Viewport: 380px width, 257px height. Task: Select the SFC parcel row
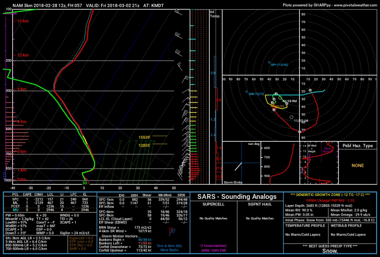[51, 199]
